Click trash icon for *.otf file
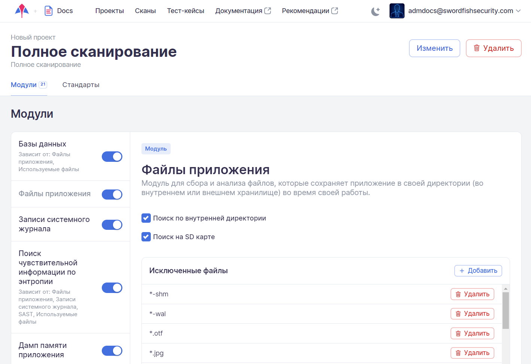This screenshot has height=364, width=531. point(458,334)
